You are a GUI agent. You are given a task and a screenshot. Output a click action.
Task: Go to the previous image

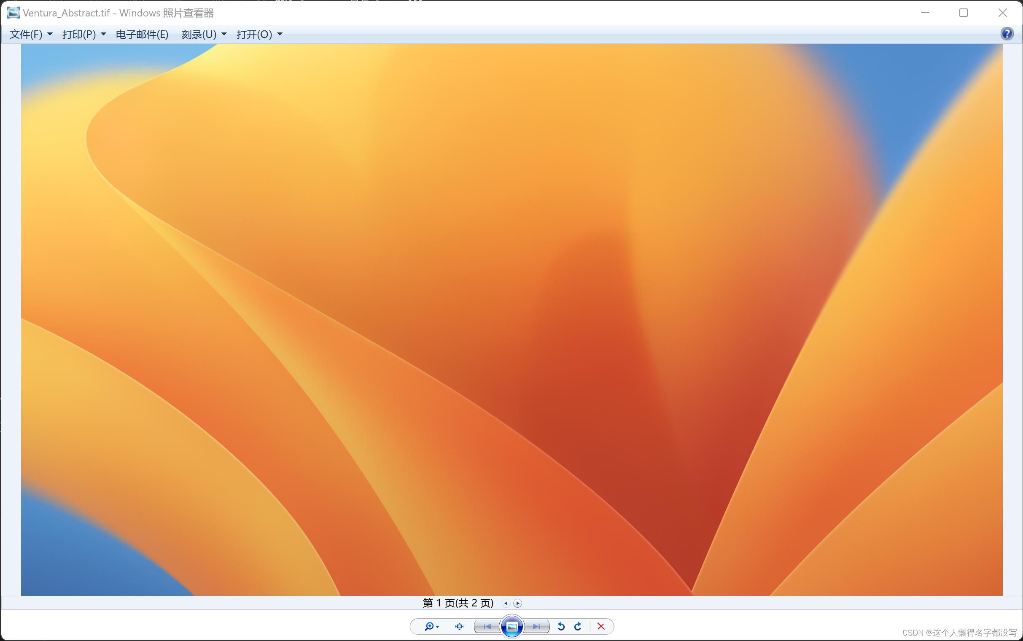(487, 626)
